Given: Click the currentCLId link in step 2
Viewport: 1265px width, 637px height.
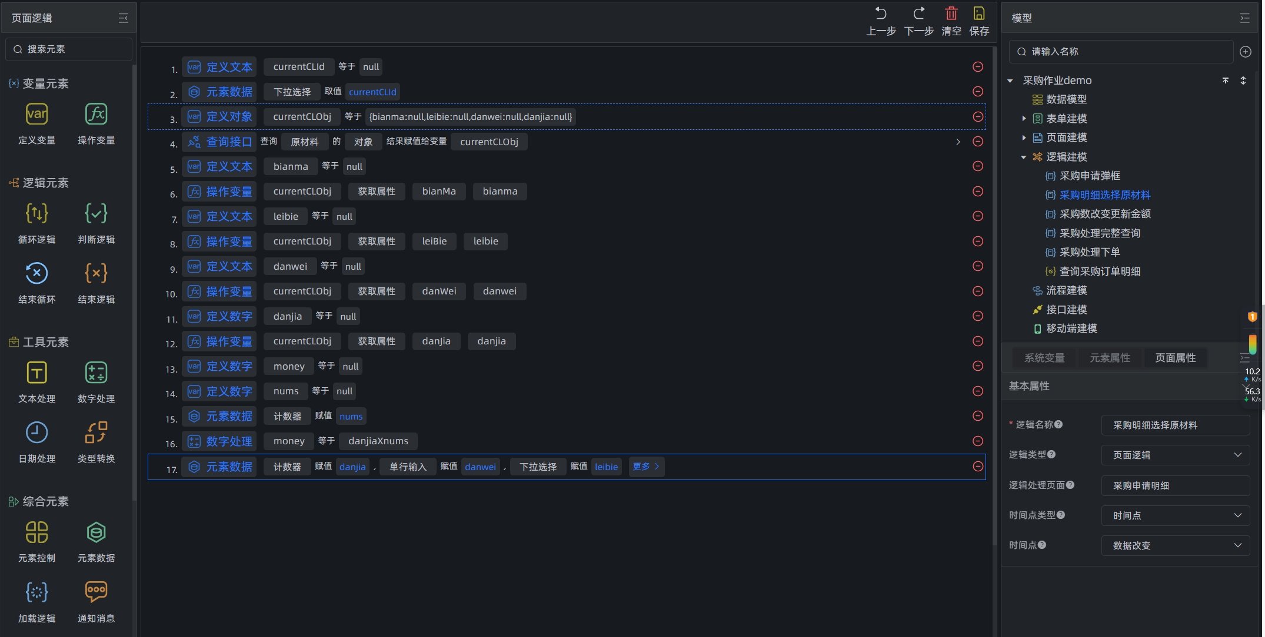Looking at the screenshot, I should [x=372, y=92].
